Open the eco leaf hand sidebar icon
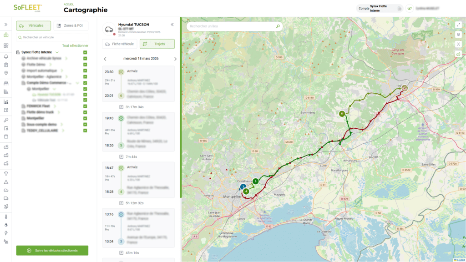466x262 pixels. [x=6, y=207]
